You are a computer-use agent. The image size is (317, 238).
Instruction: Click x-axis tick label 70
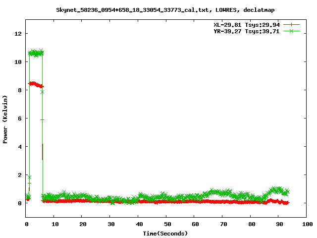pyautogui.click(x=223, y=224)
